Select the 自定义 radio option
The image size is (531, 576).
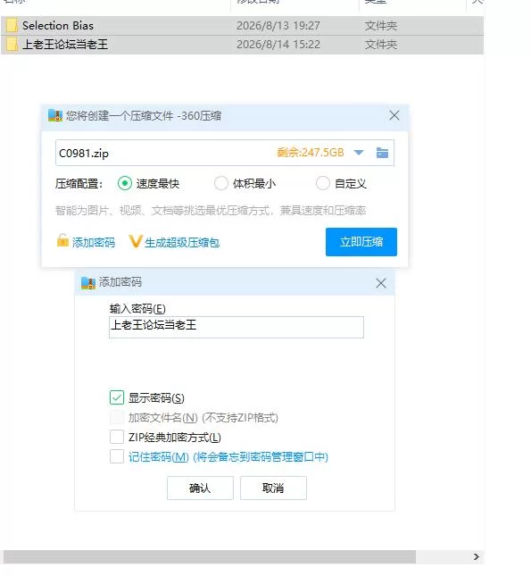tap(322, 183)
